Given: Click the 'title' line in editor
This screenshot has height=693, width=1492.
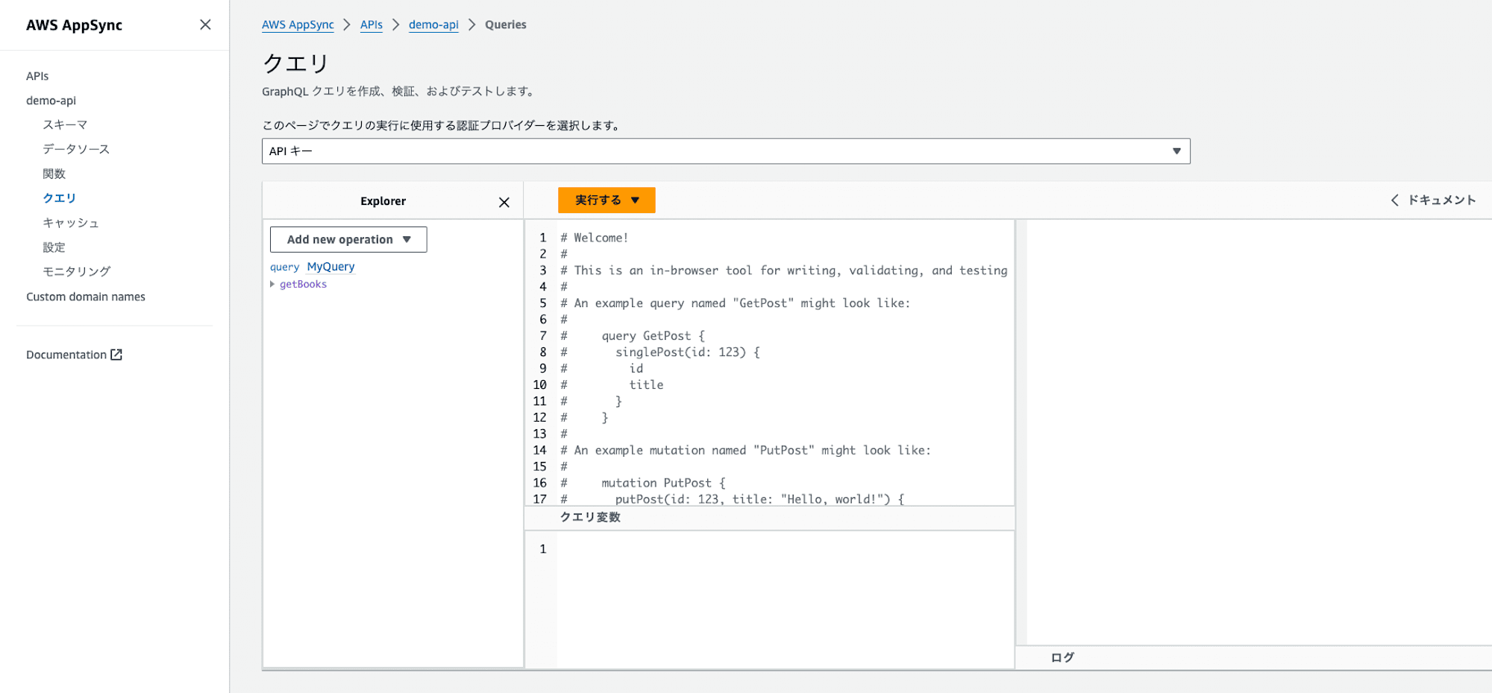Looking at the screenshot, I should point(646,385).
